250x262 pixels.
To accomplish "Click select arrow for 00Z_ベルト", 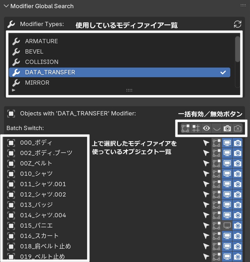I will pos(206,164).
